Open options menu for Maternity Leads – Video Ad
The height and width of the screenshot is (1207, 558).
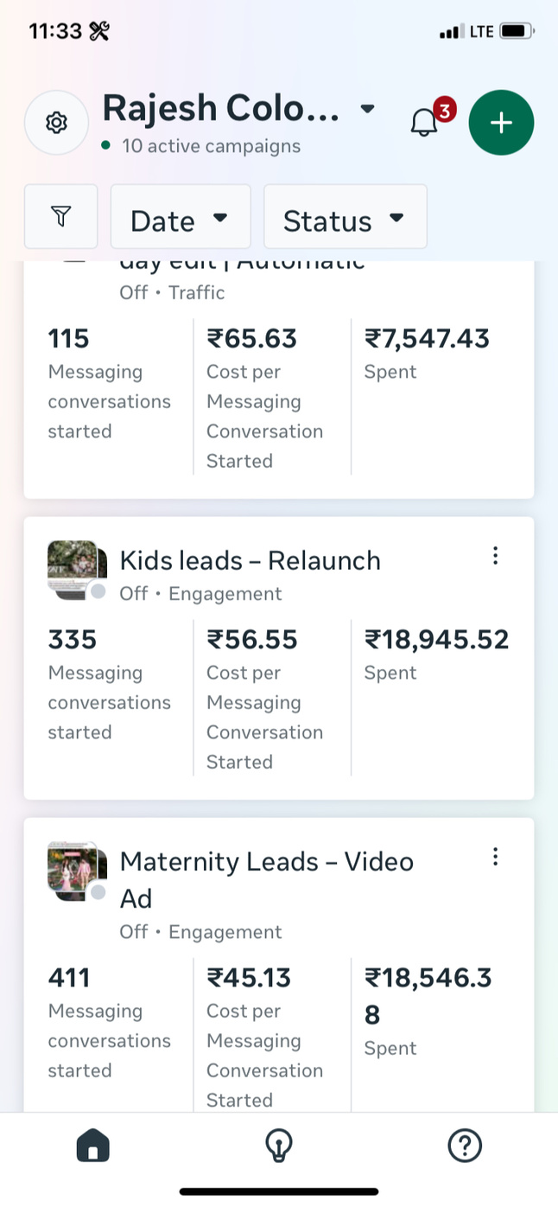[495, 857]
